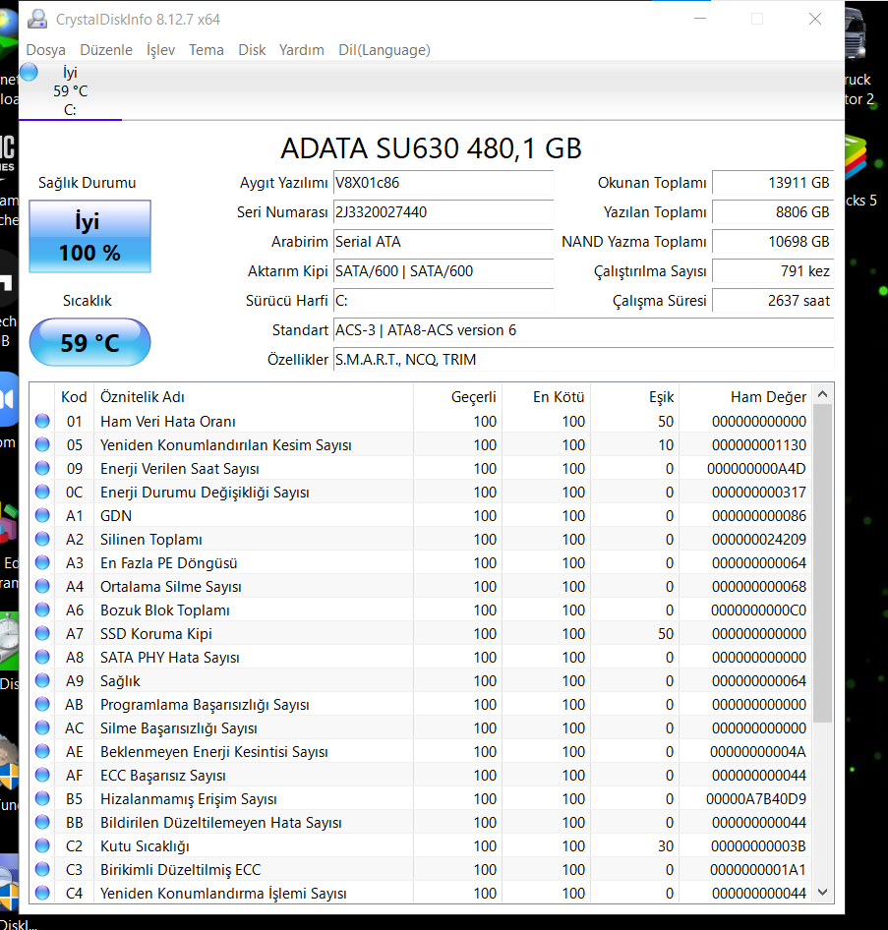
Task: Click status orb beside SSD Koruma Kipi
Action: [x=42, y=634]
